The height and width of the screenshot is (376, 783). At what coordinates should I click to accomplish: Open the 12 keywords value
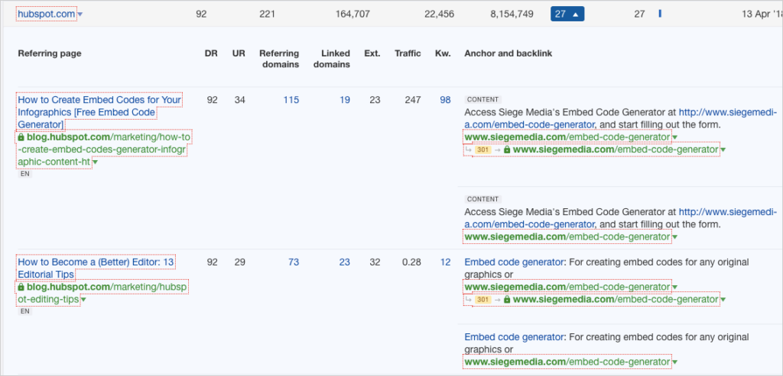point(446,262)
